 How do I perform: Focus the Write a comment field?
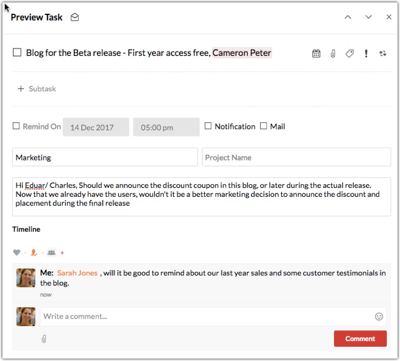click(213, 317)
